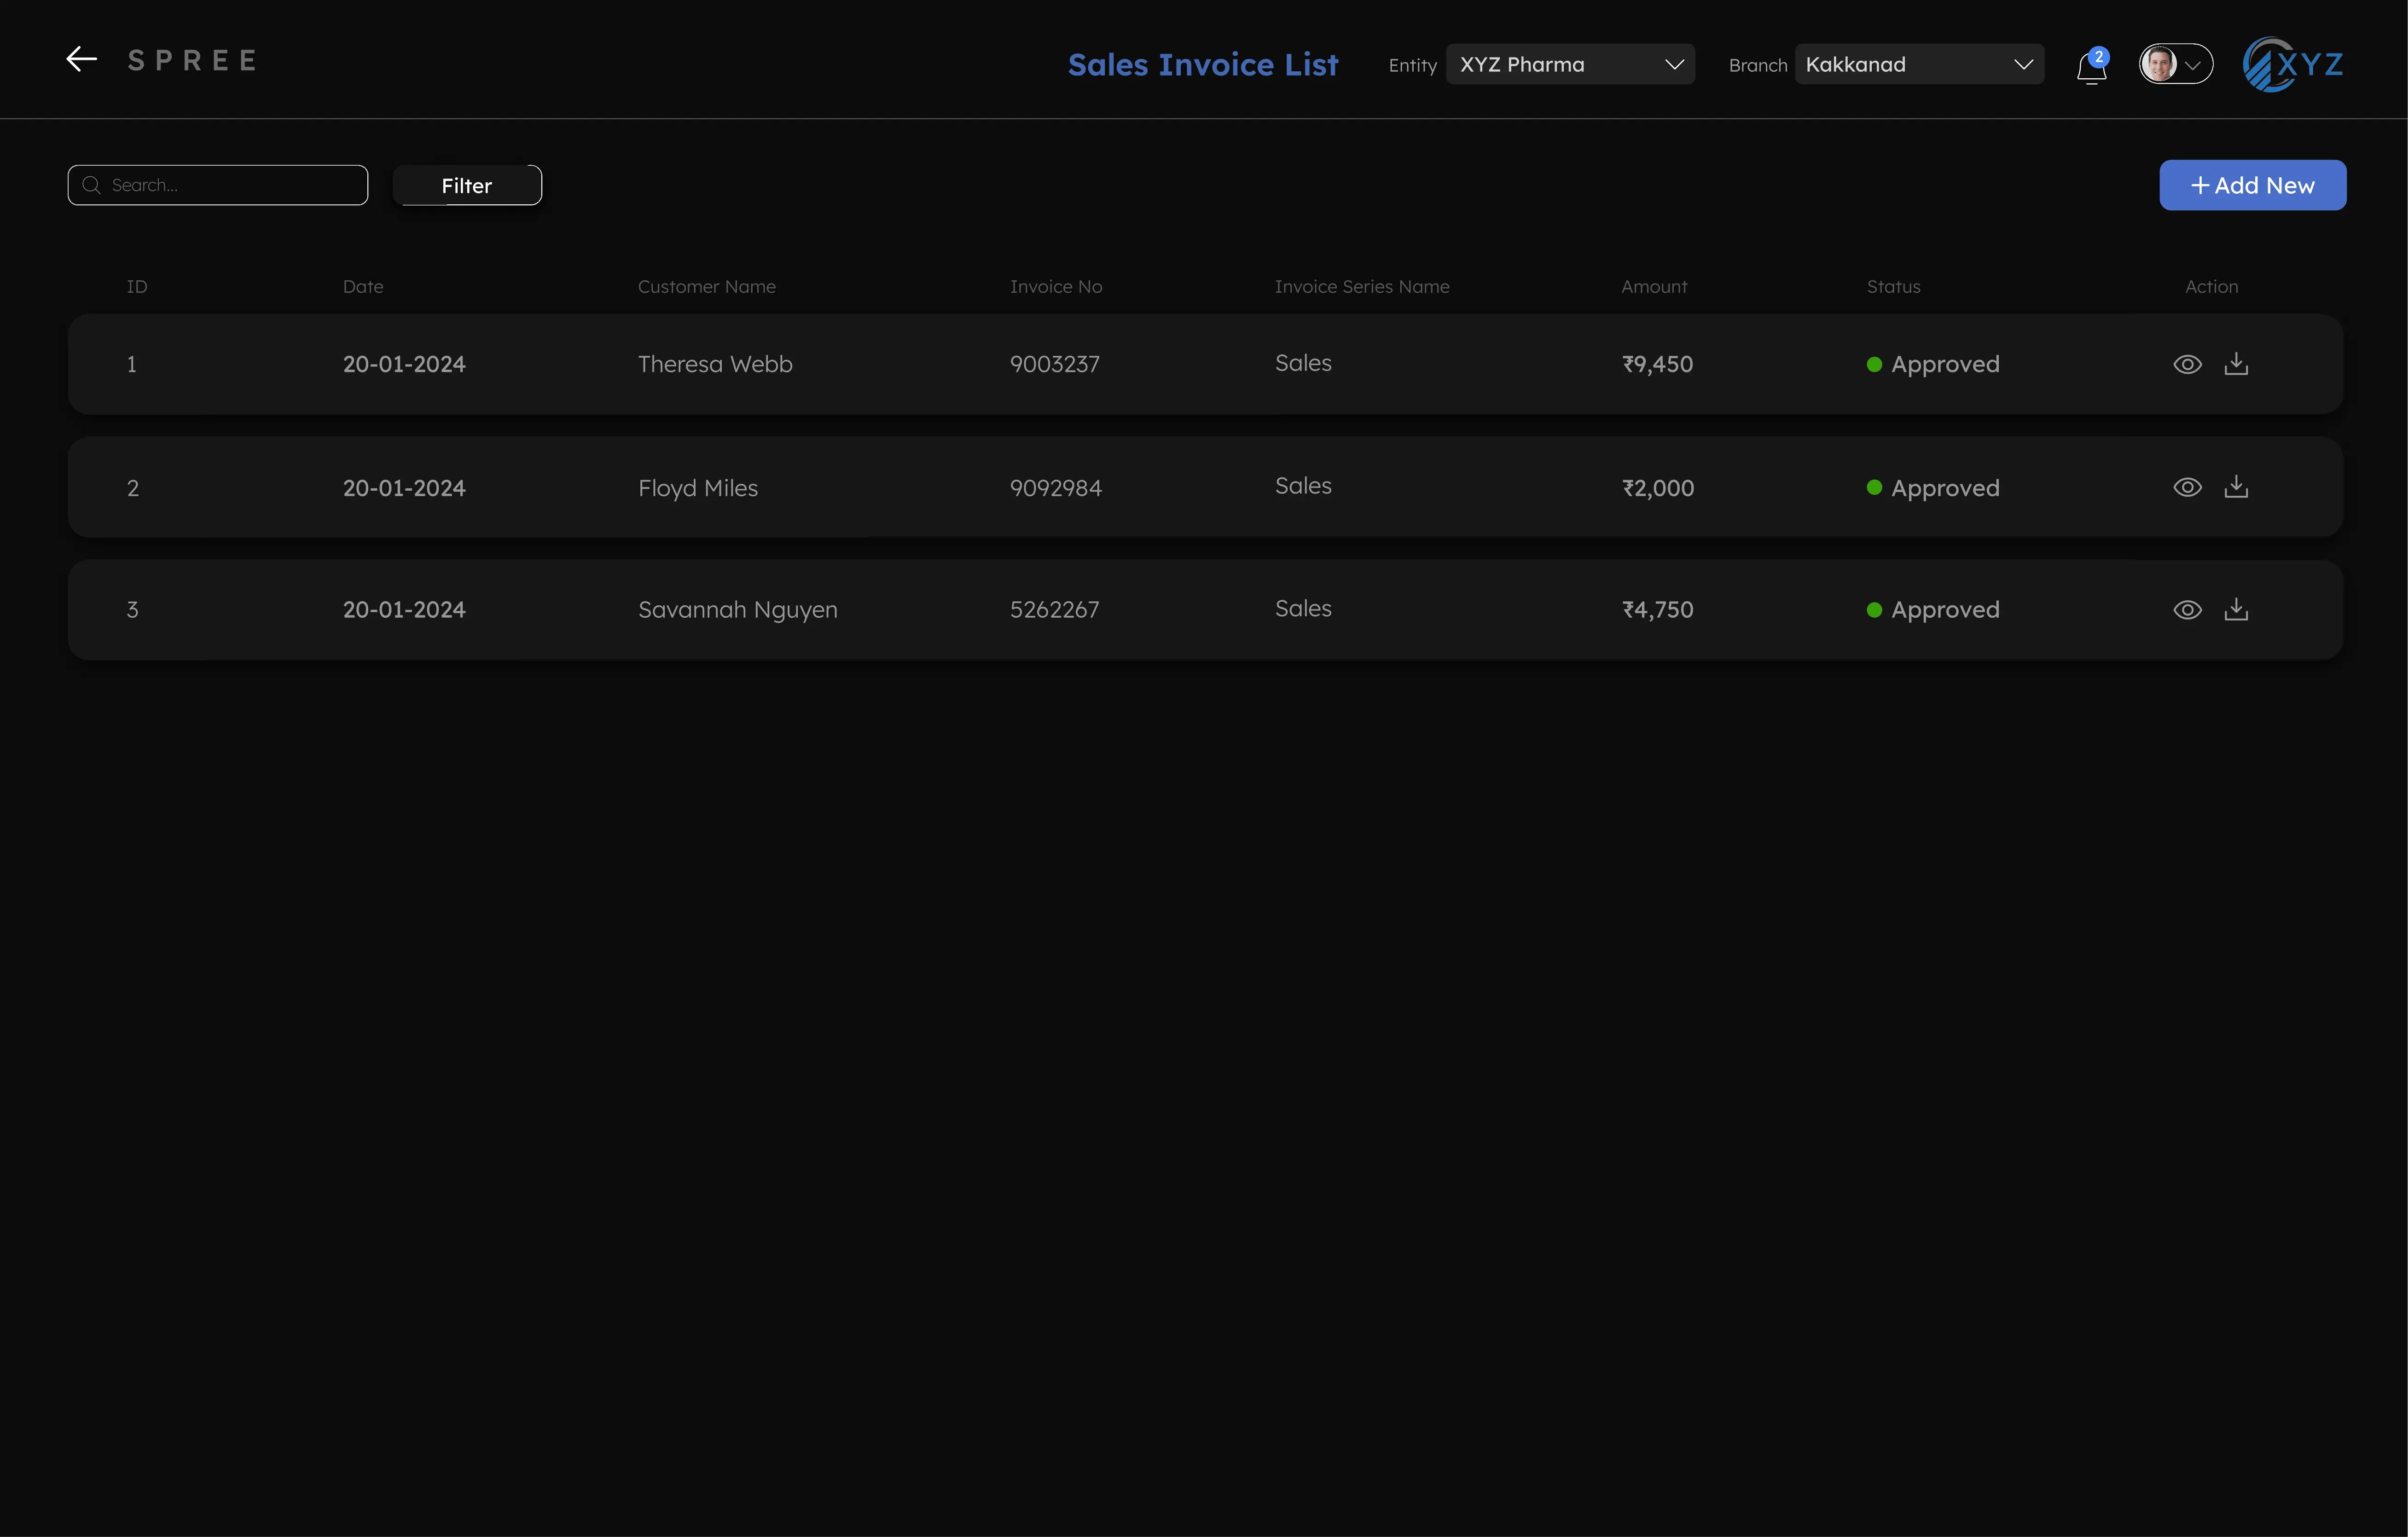Download Savannah Nguyen's invoice
The image size is (2408, 1537).
point(2237,609)
